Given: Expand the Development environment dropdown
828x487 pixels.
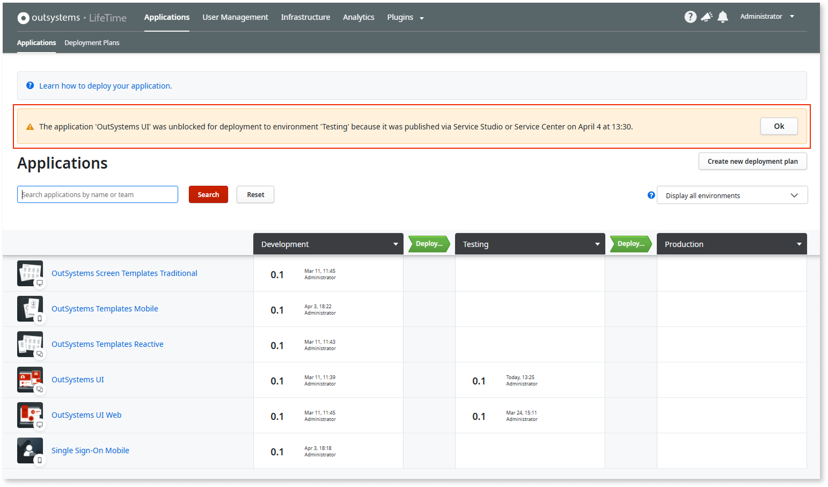Looking at the screenshot, I should tap(395, 244).
